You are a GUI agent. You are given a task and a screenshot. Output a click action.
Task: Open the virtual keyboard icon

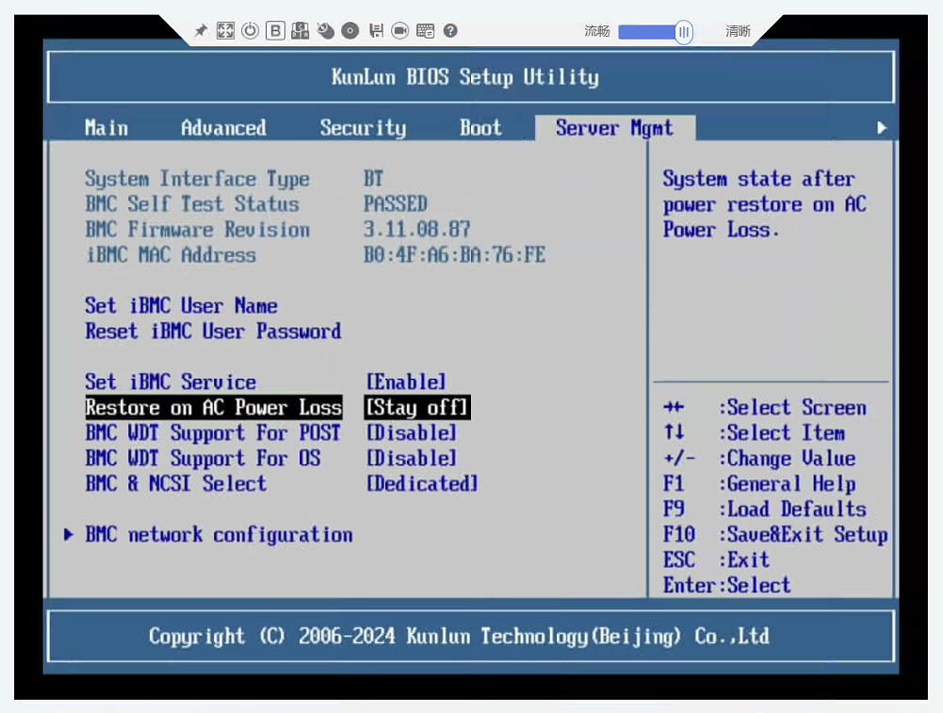click(425, 31)
